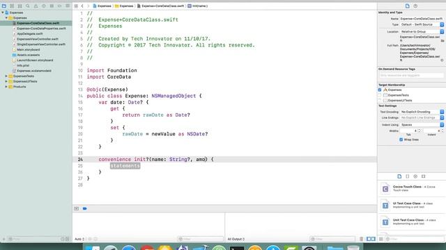Image resolution: width=446 pixels, height=250 pixels.
Task: Open Assets.xcassets catalog
Action: [29, 55]
